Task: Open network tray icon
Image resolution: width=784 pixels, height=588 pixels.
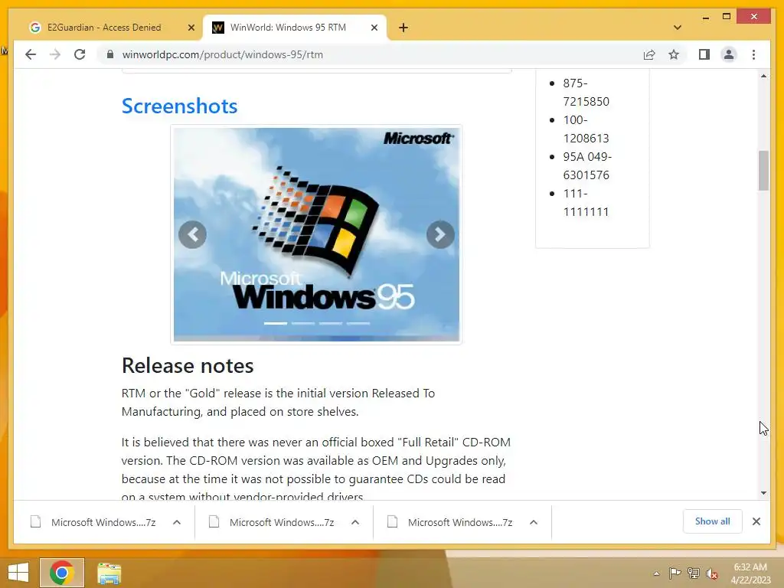Action: (x=693, y=573)
